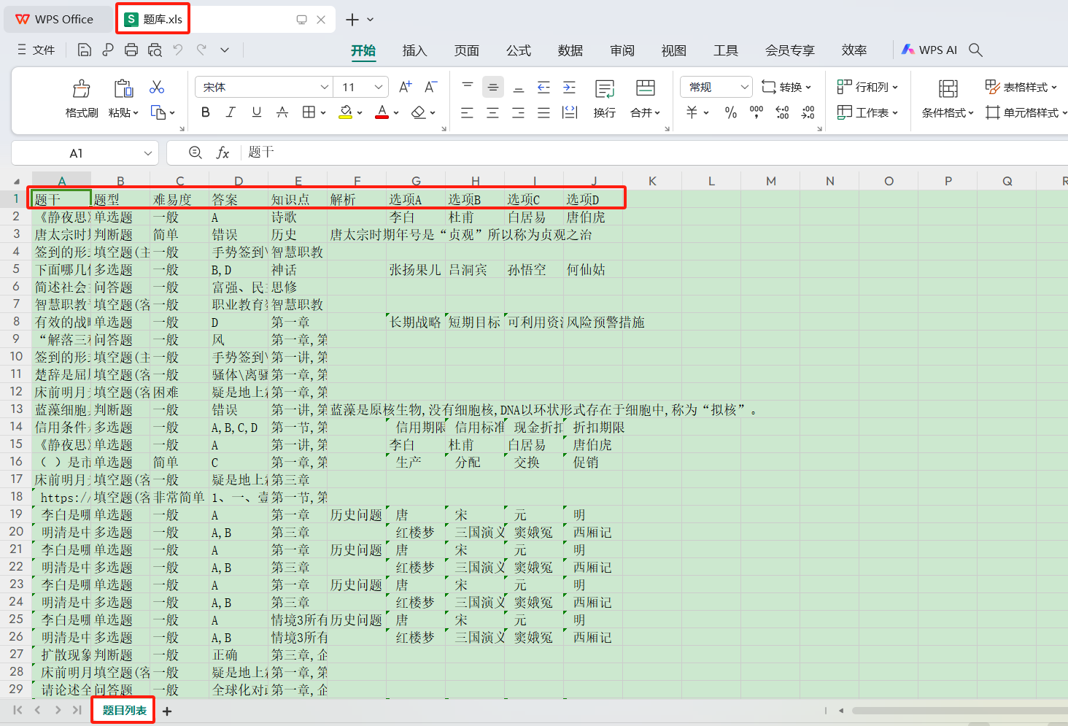Click the scissors cut icon

(x=156, y=86)
